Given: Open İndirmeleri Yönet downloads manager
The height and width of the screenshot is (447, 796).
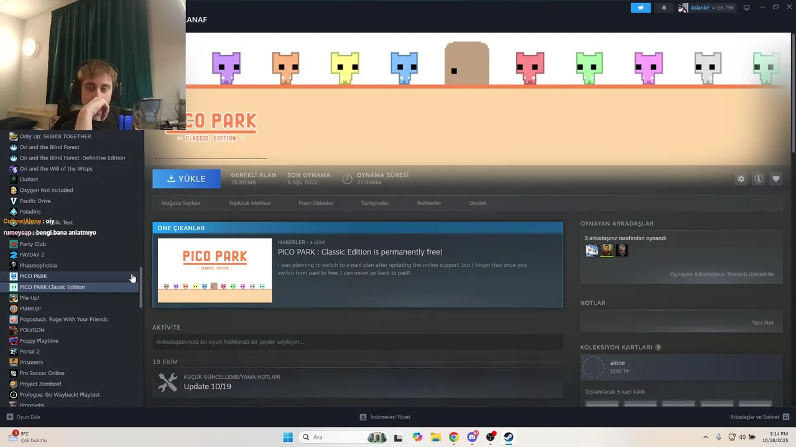Looking at the screenshot, I should 385,417.
